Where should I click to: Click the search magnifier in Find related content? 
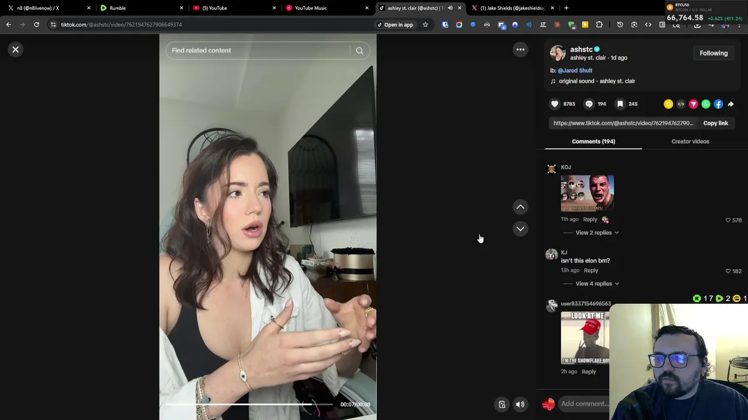coord(359,51)
